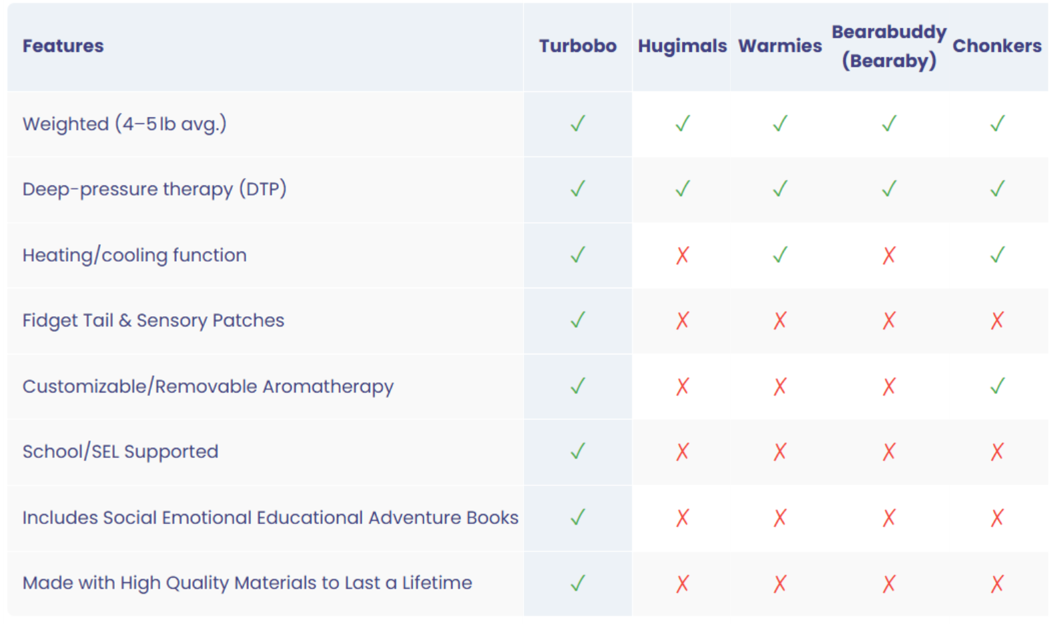
Task: Click the Fidget Tail & Sensory Patches label
Action: coord(153,321)
